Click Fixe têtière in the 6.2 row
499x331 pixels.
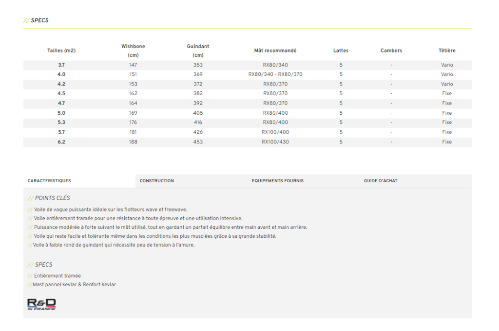pyautogui.click(x=447, y=142)
